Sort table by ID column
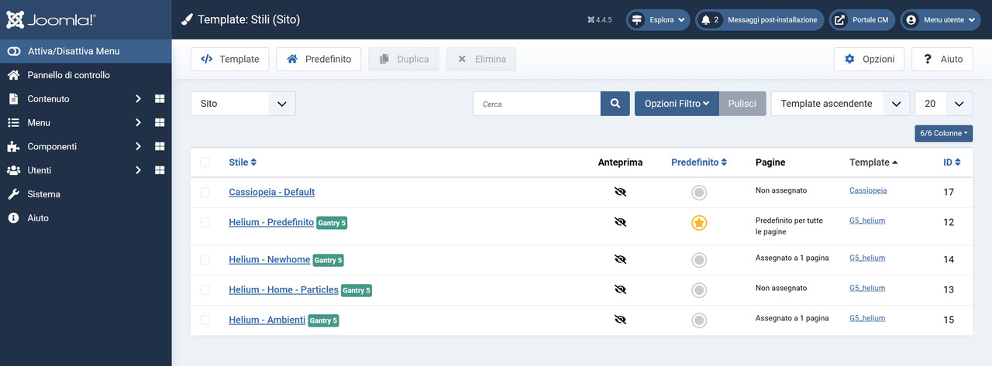The image size is (992, 366). click(952, 162)
